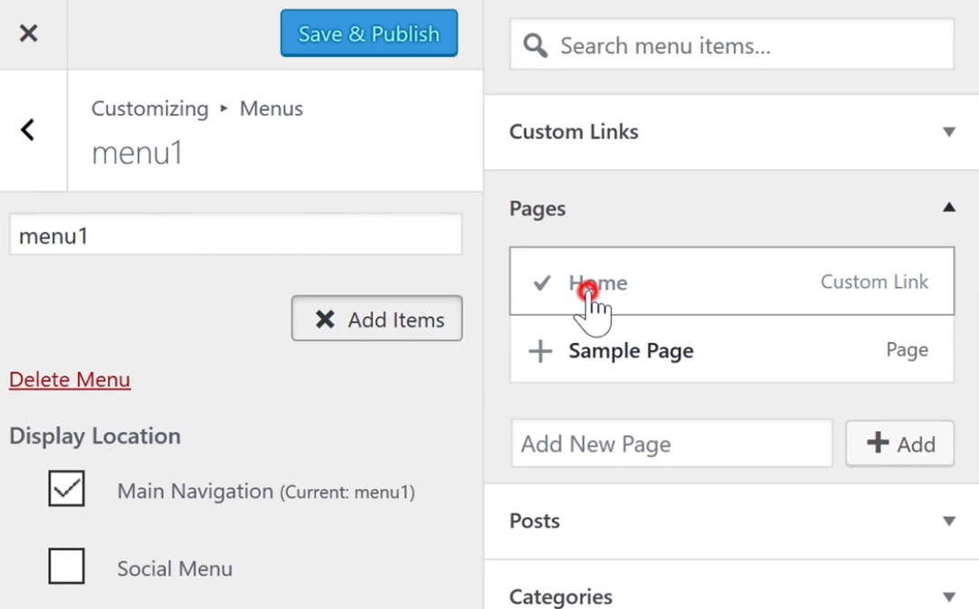Click the Delete Menu link
Image resolution: width=979 pixels, height=609 pixels.
click(x=70, y=379)
